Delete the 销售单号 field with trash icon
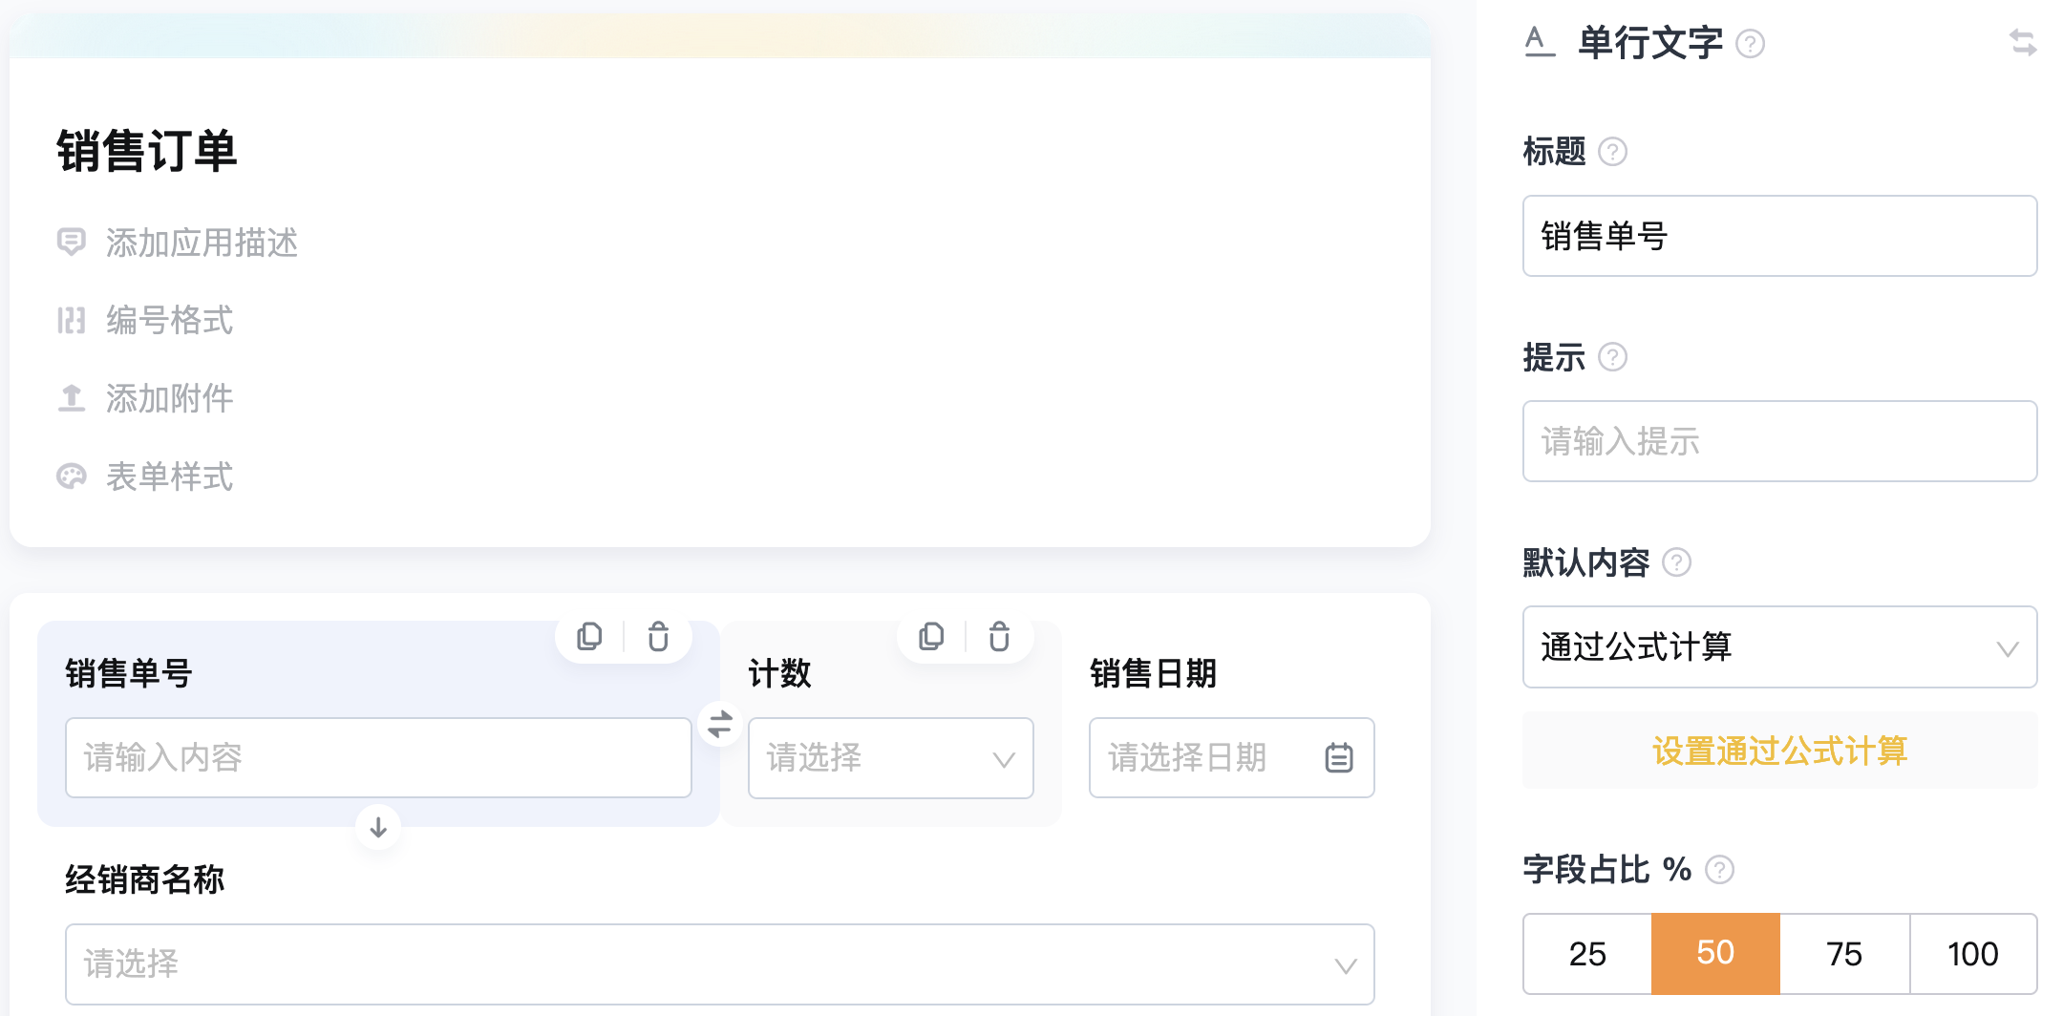The image size is (2063, 1016). click(658, 636)
